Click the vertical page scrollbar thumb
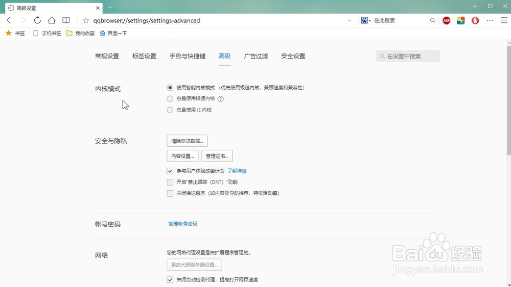Screen dimensions: 511x287 509,100
